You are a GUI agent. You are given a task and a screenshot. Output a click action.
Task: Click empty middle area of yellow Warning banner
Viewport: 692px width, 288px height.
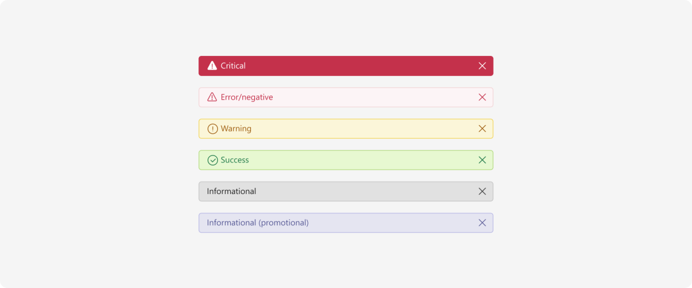pyautogui.click(x=363, y=128)
